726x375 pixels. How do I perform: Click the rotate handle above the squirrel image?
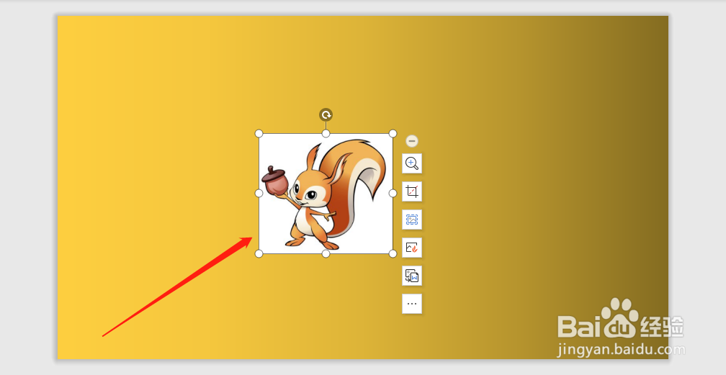coord(326,114)
